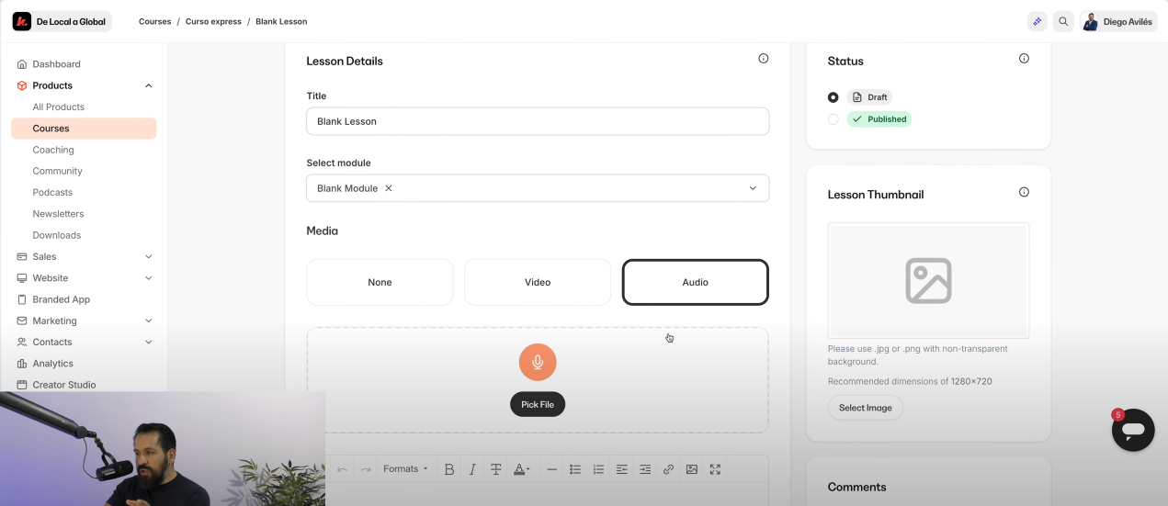
Task: Toggle italic formatting in the editor
Action: pos(472,469)
